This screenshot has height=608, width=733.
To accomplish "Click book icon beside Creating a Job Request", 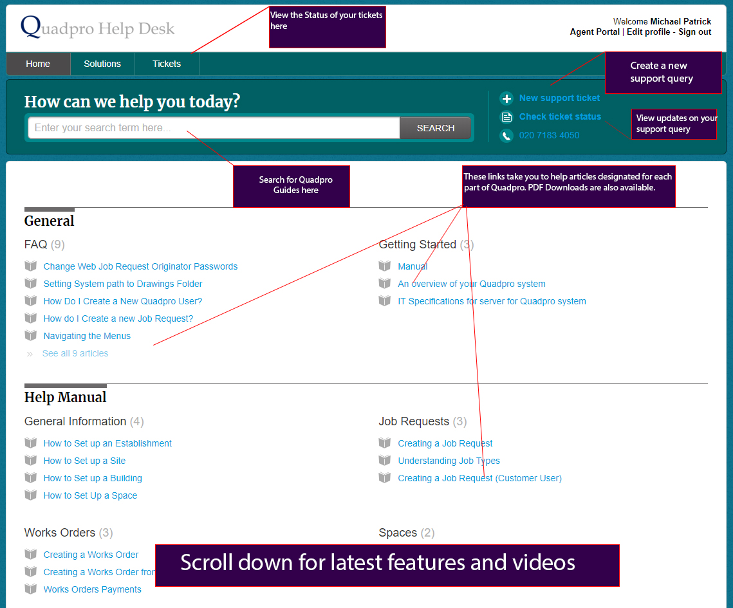I will (x=385, y=443).
